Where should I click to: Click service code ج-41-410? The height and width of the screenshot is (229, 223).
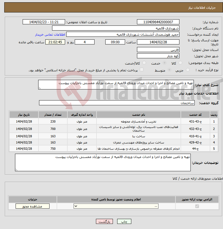pyautogui.click(x=195, y=136)
